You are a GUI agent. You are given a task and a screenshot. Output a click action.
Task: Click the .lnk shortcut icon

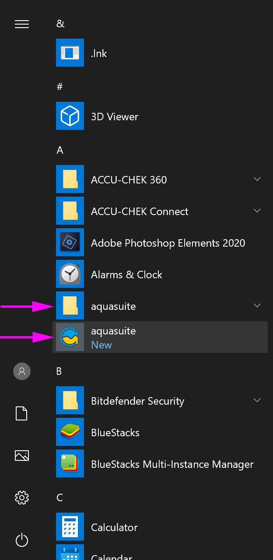point(70,53)
